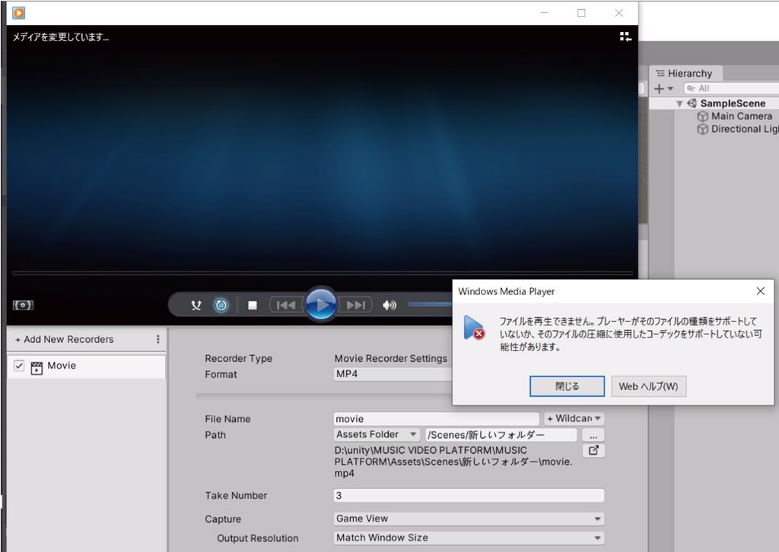Close the Windows Media Player error dialog

(761, 291)
